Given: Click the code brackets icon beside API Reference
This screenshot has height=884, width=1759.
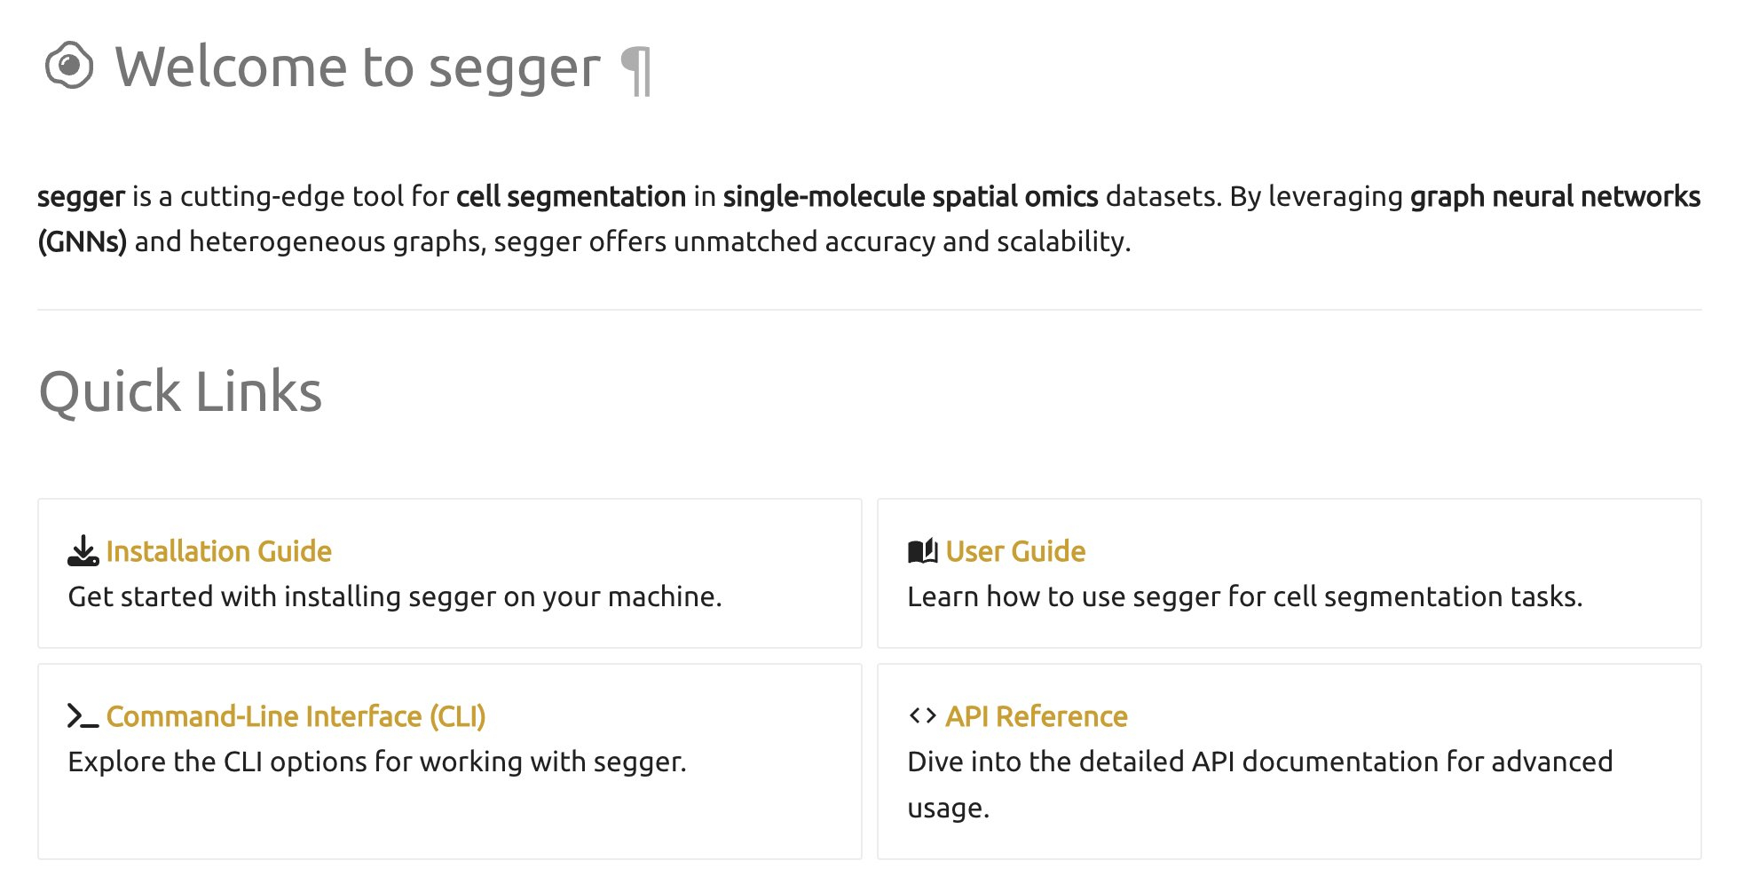Looking at the screenshot, I should 922,715.
